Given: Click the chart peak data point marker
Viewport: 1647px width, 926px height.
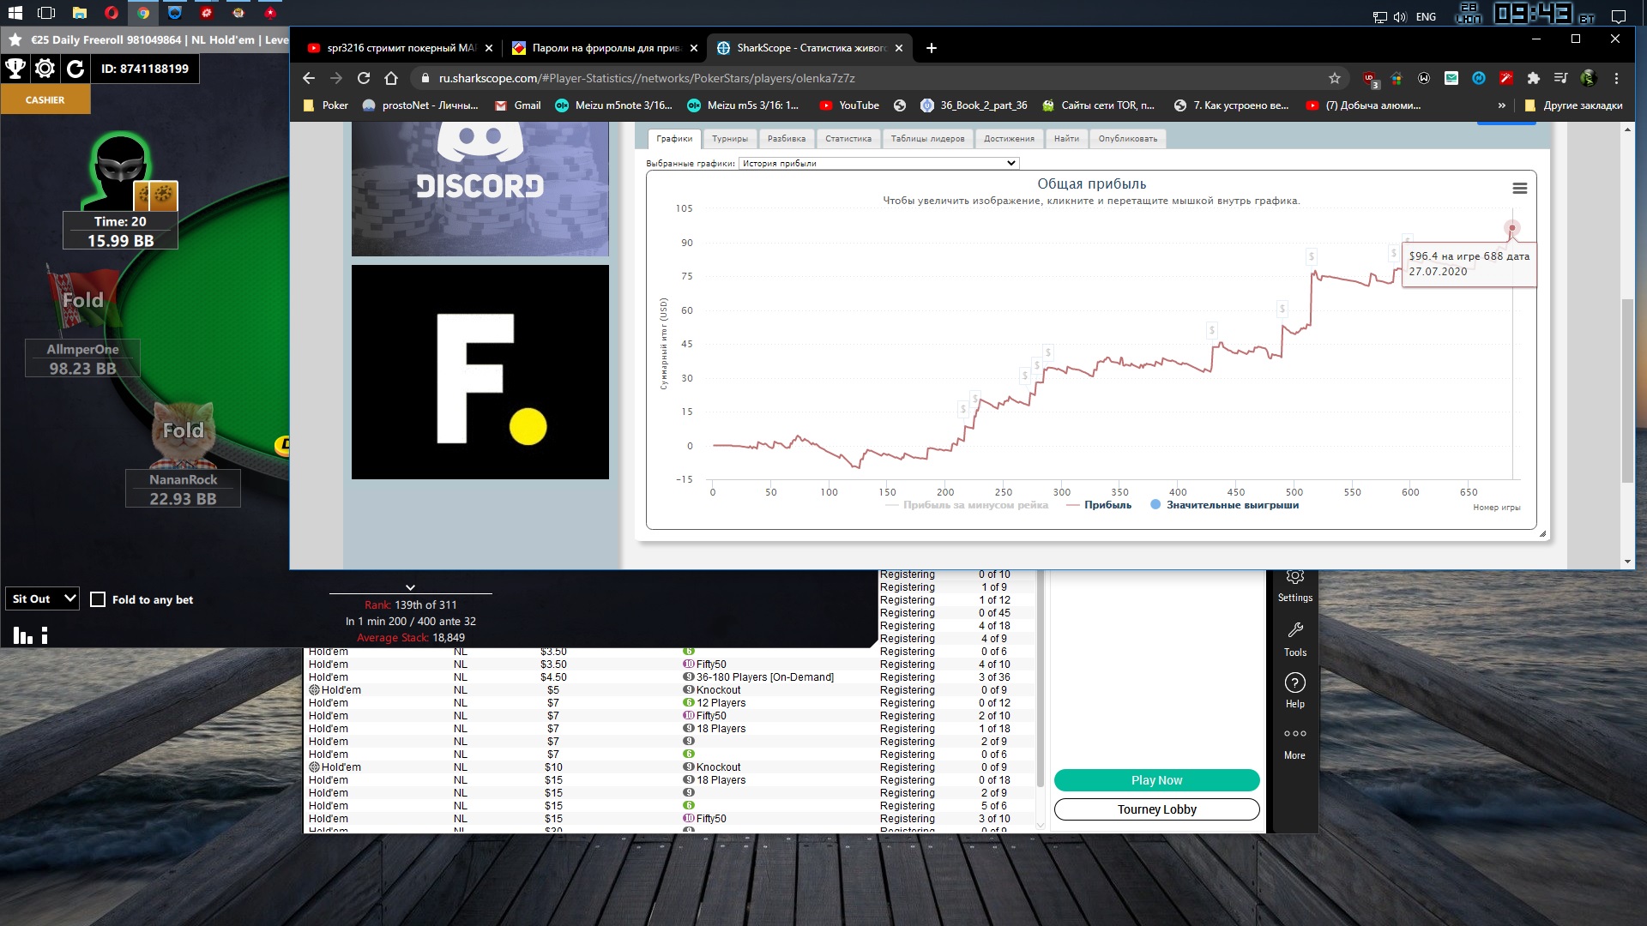Looking at the screenshot, I should coord(1511,228).
